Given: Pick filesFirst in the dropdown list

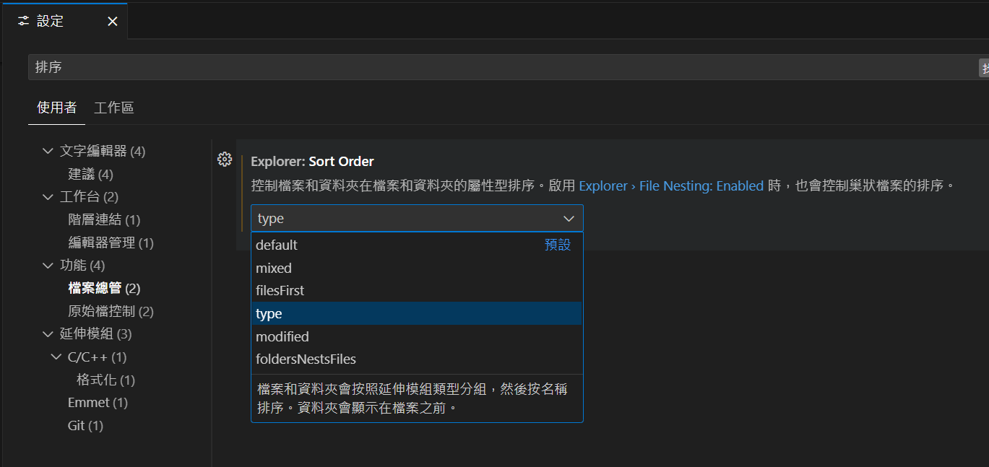Looking at the screenshot, I should point(417,290).
